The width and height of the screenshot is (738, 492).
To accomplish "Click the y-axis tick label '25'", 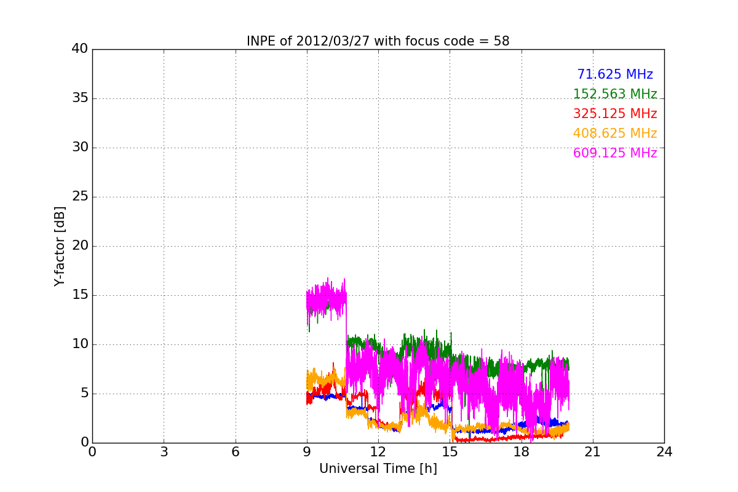I will click(x=80, y=197).
